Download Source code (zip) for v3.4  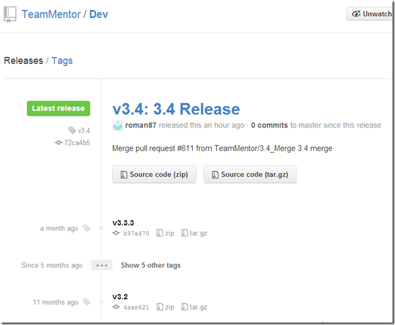(154, 174)
